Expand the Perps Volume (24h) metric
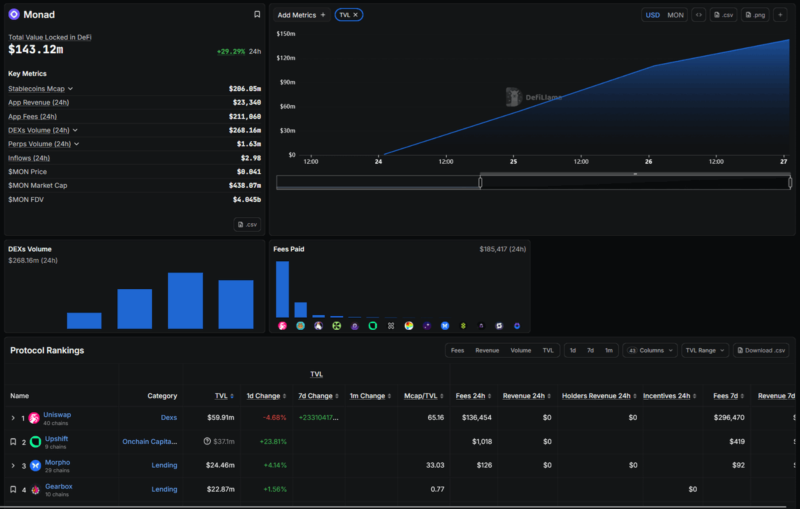The image size is (800, 509). point(44,144)
